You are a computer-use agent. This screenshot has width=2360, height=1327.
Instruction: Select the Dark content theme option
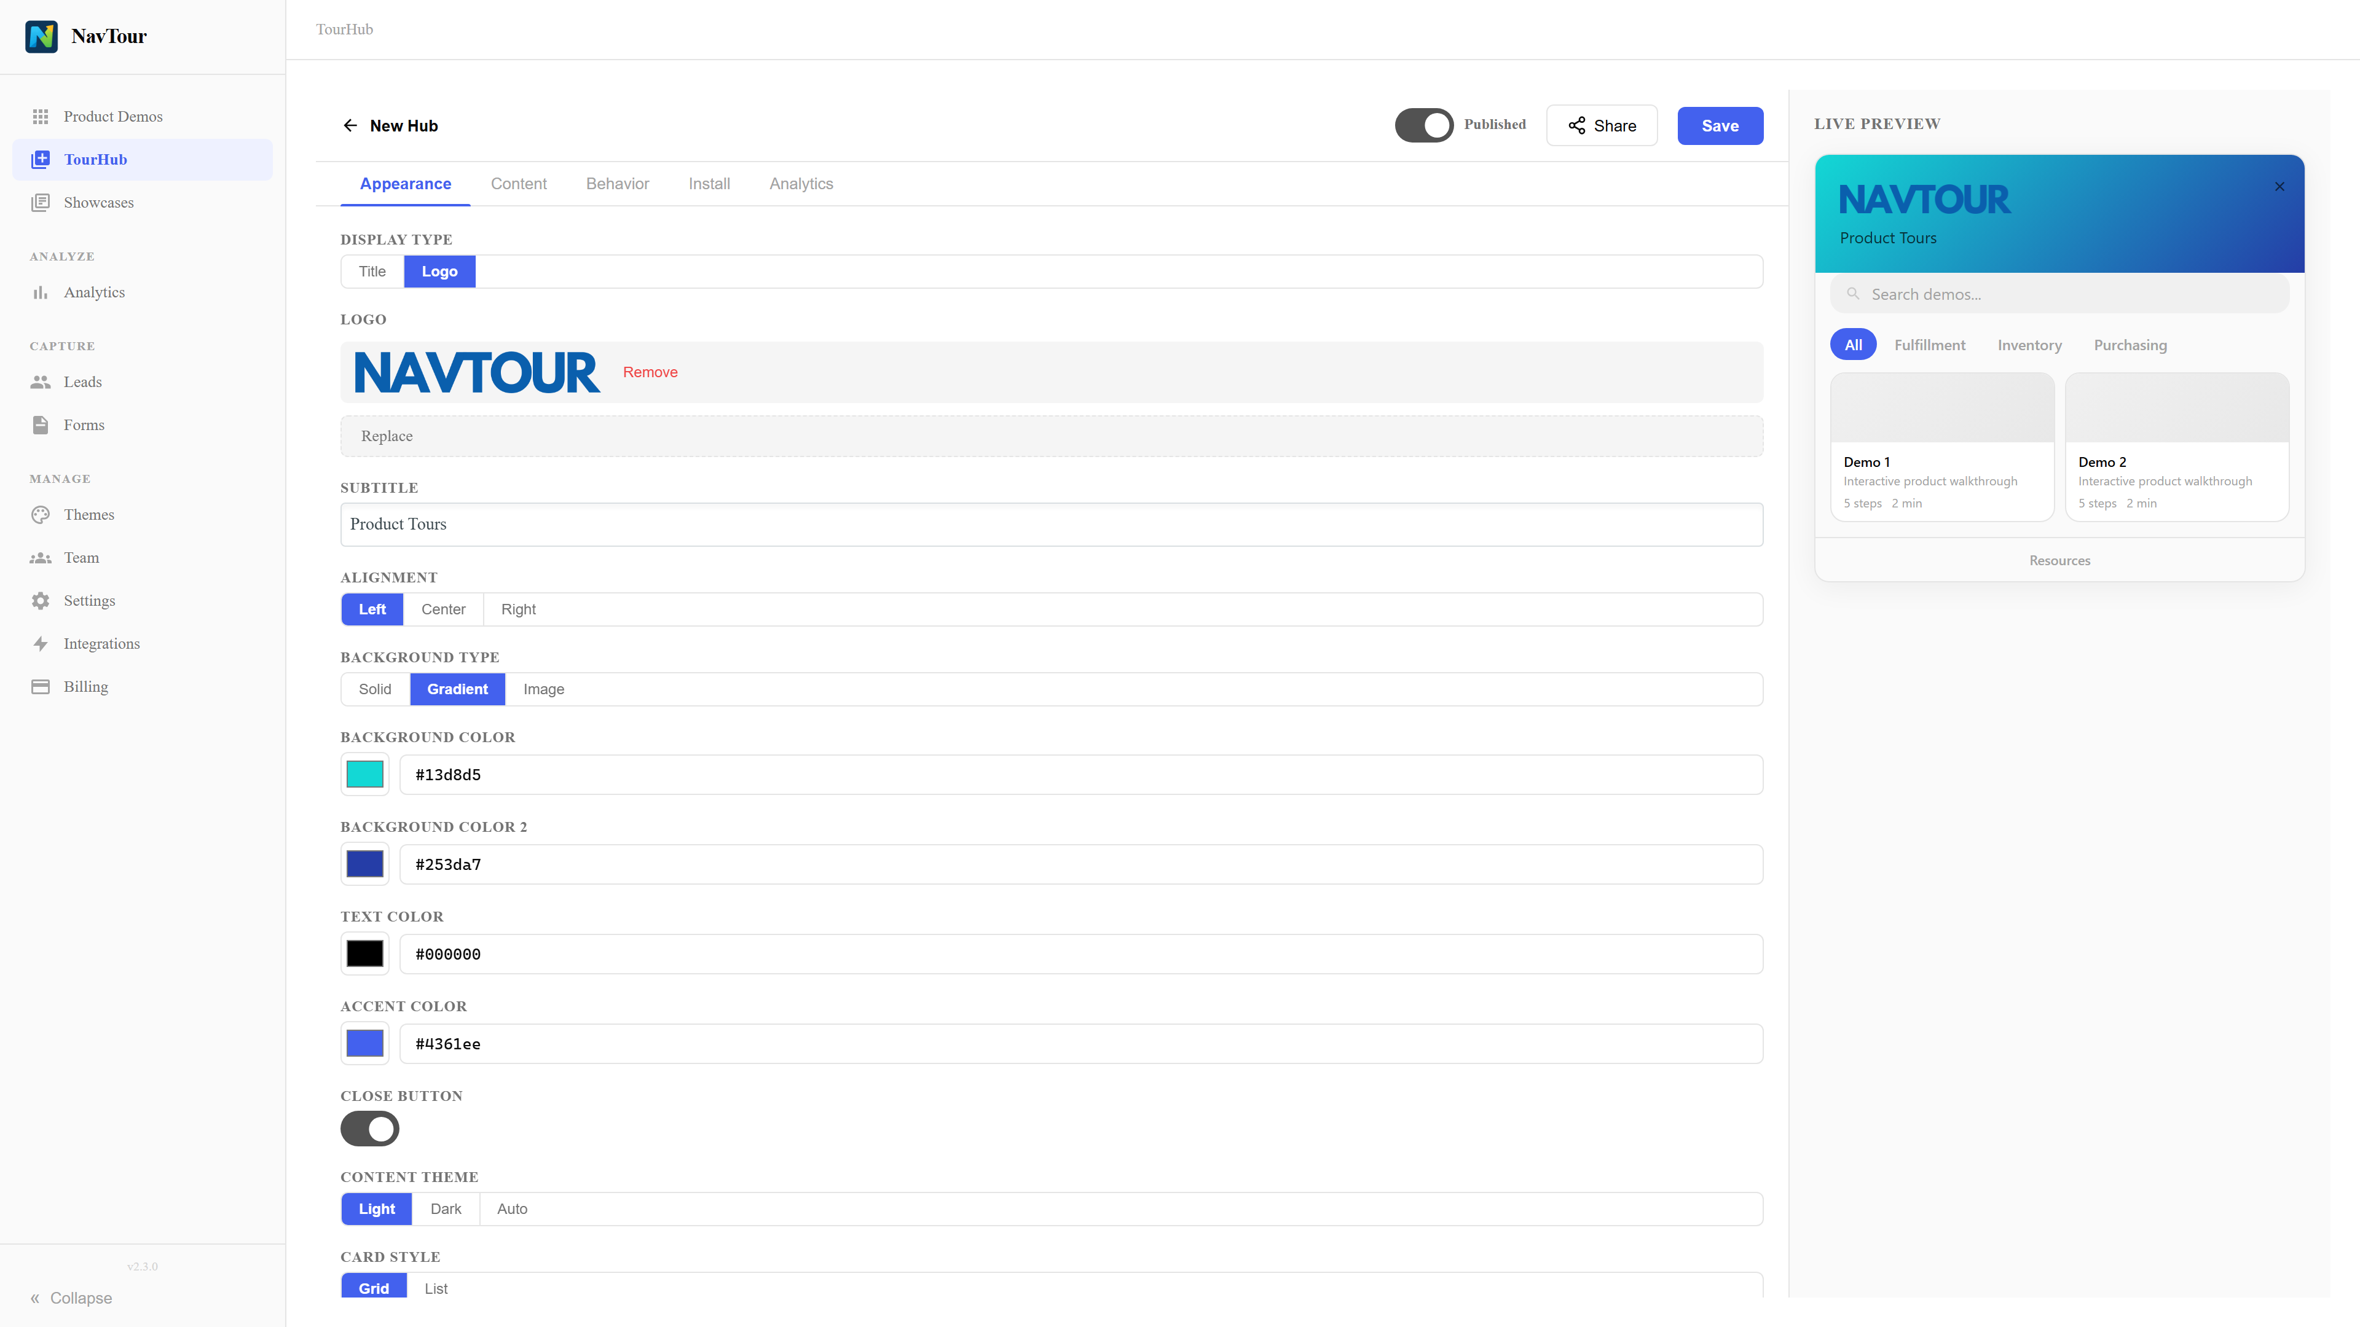(445, 1208)
